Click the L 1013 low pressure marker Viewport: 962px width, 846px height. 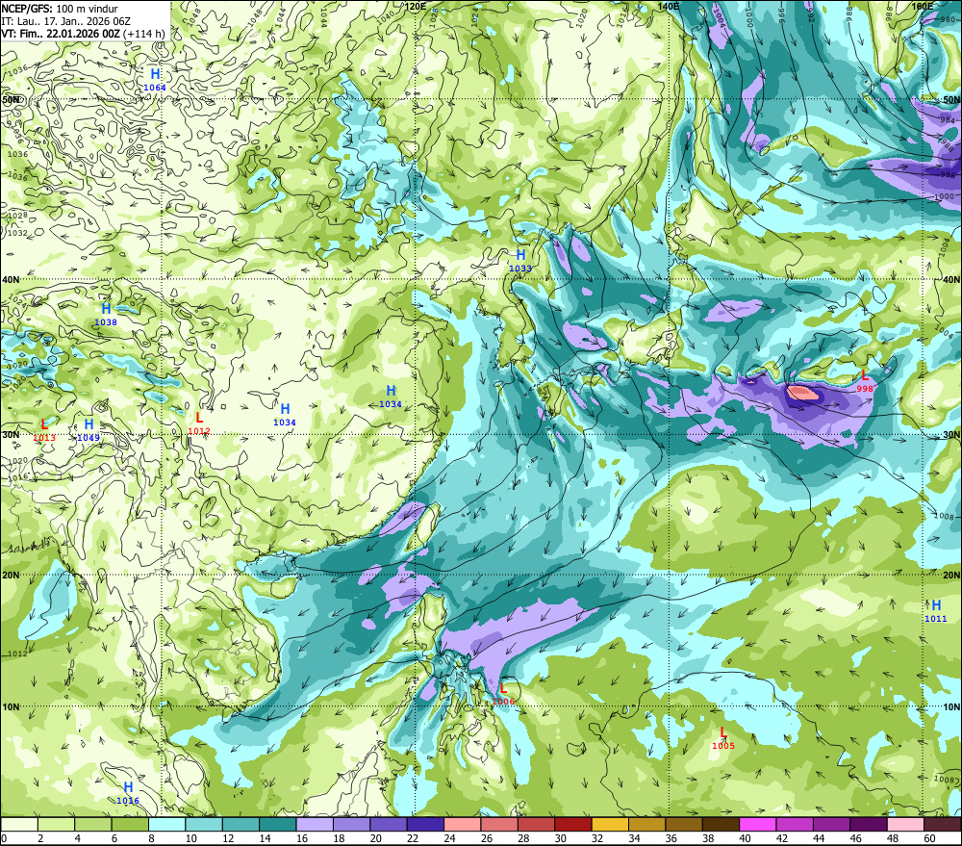click(x=44, y=430)
